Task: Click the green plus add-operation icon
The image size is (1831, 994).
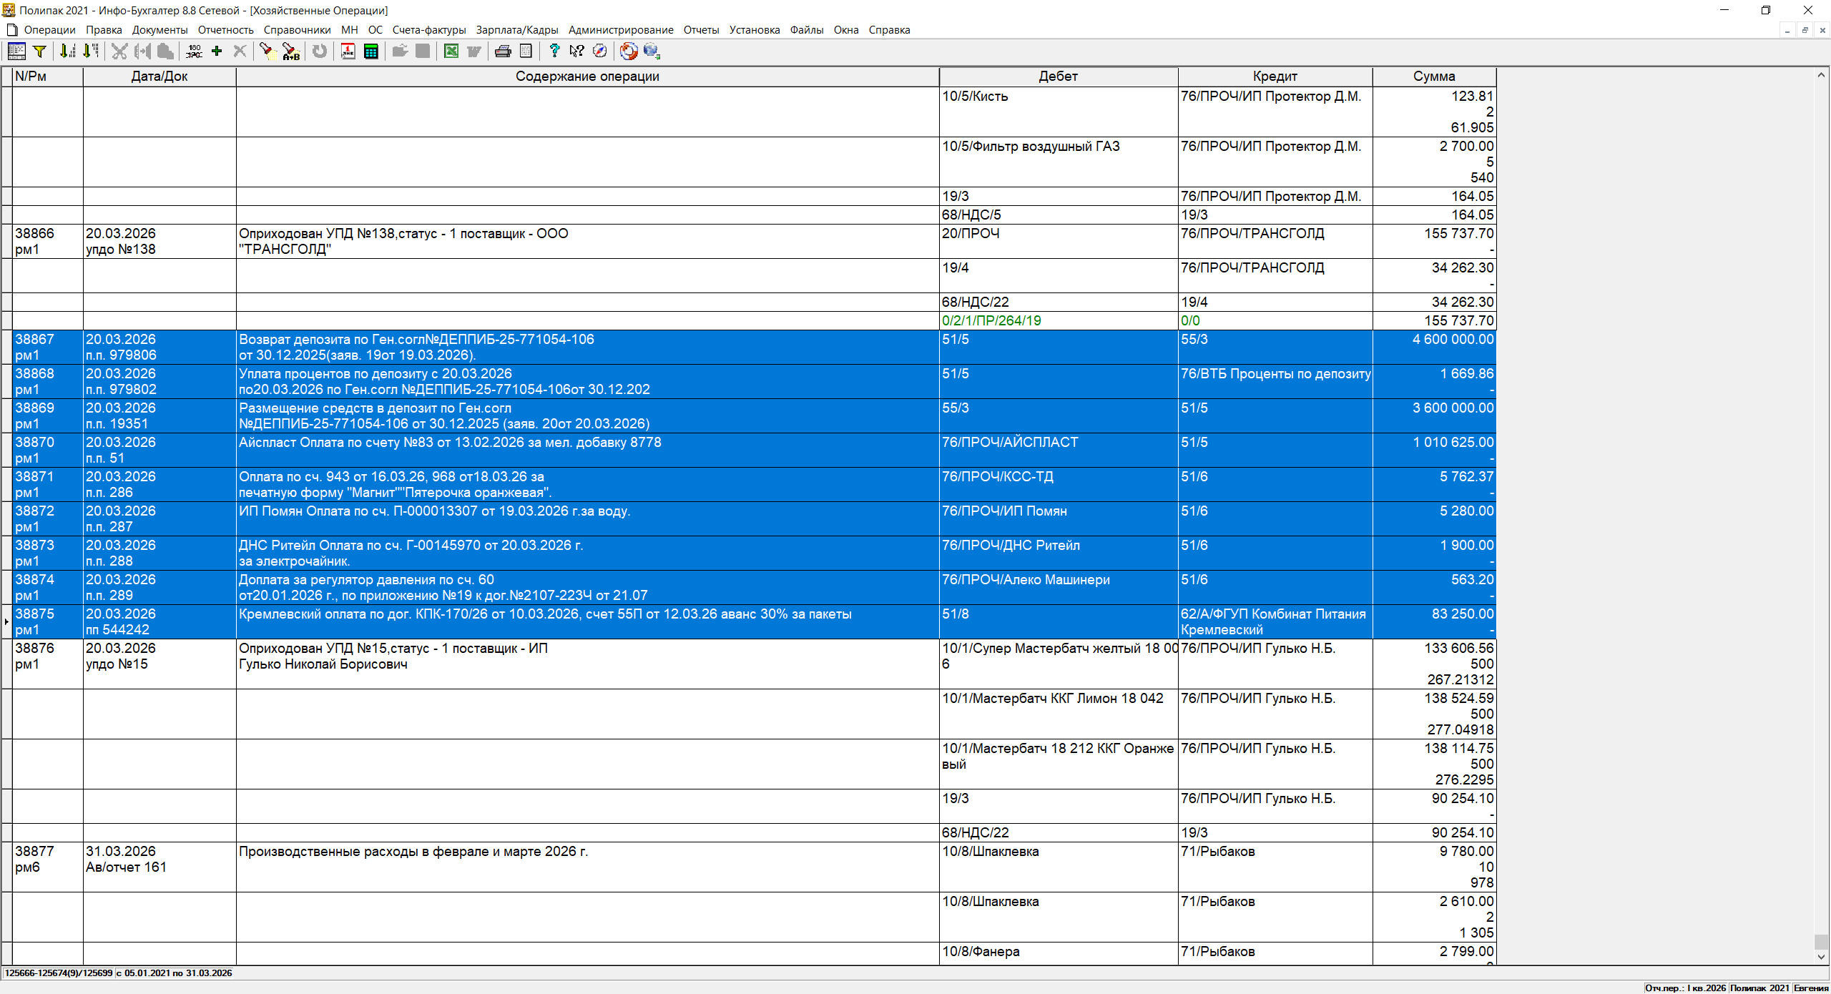Action: click(x=217, y=51)
